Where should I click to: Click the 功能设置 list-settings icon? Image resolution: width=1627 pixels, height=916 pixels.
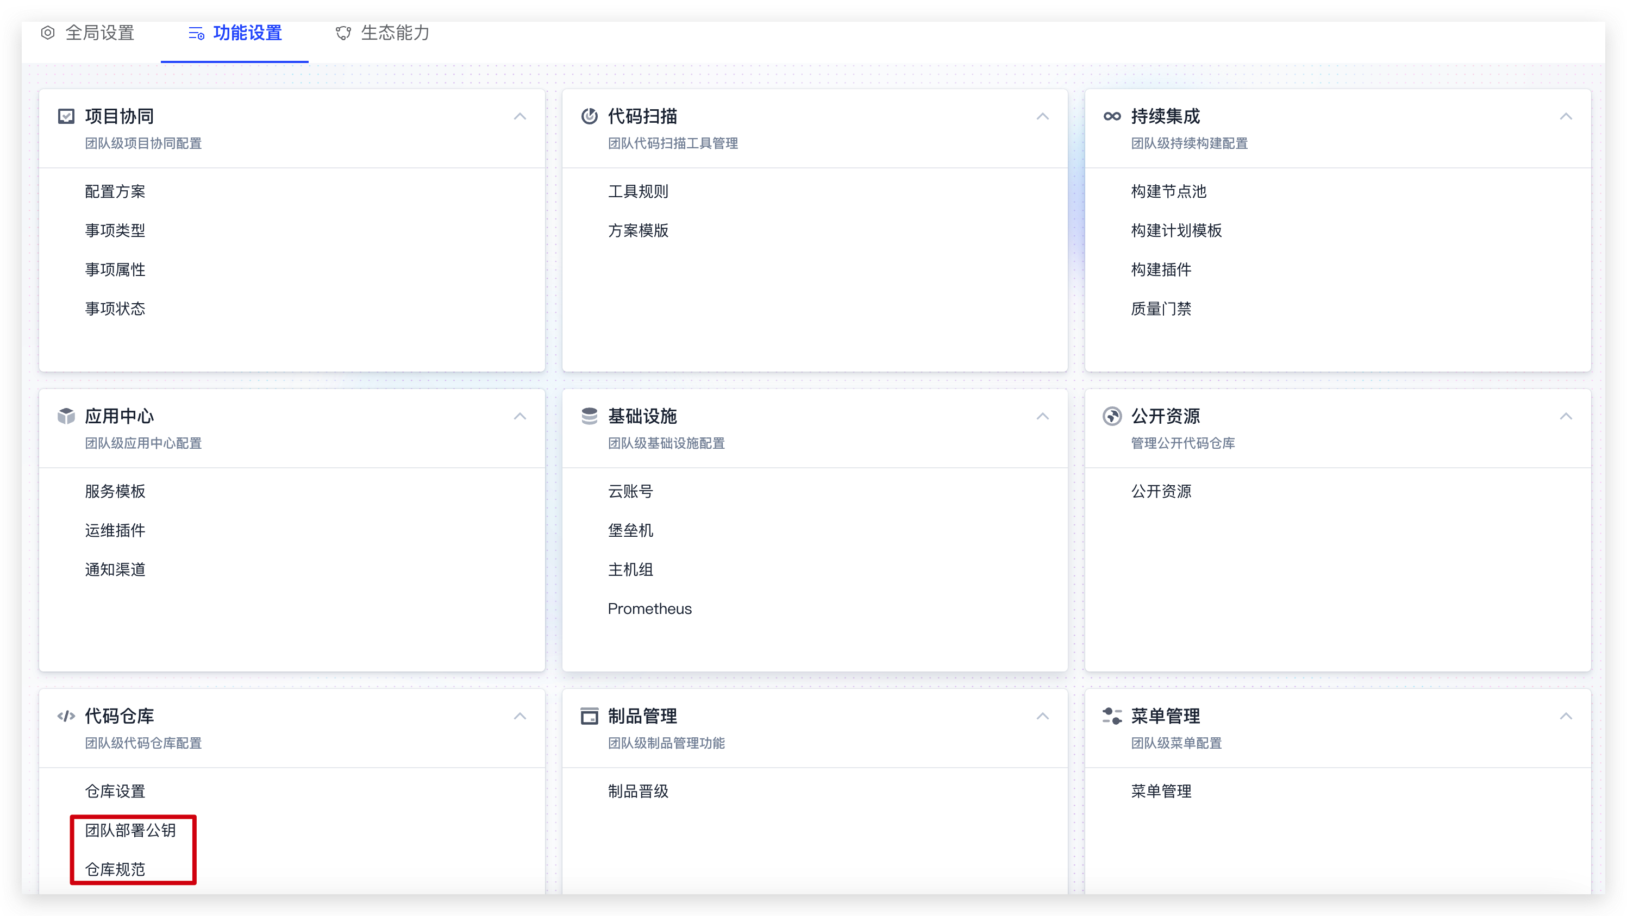point(196,34)
